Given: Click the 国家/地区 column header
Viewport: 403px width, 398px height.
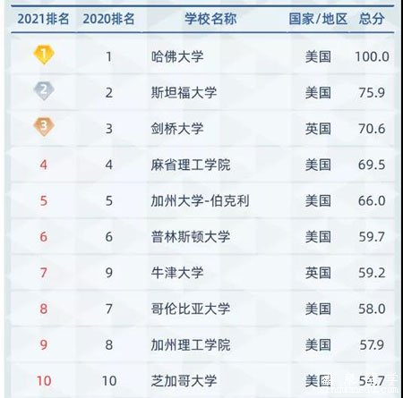Looking at the screenshot, I should [318, 19].
